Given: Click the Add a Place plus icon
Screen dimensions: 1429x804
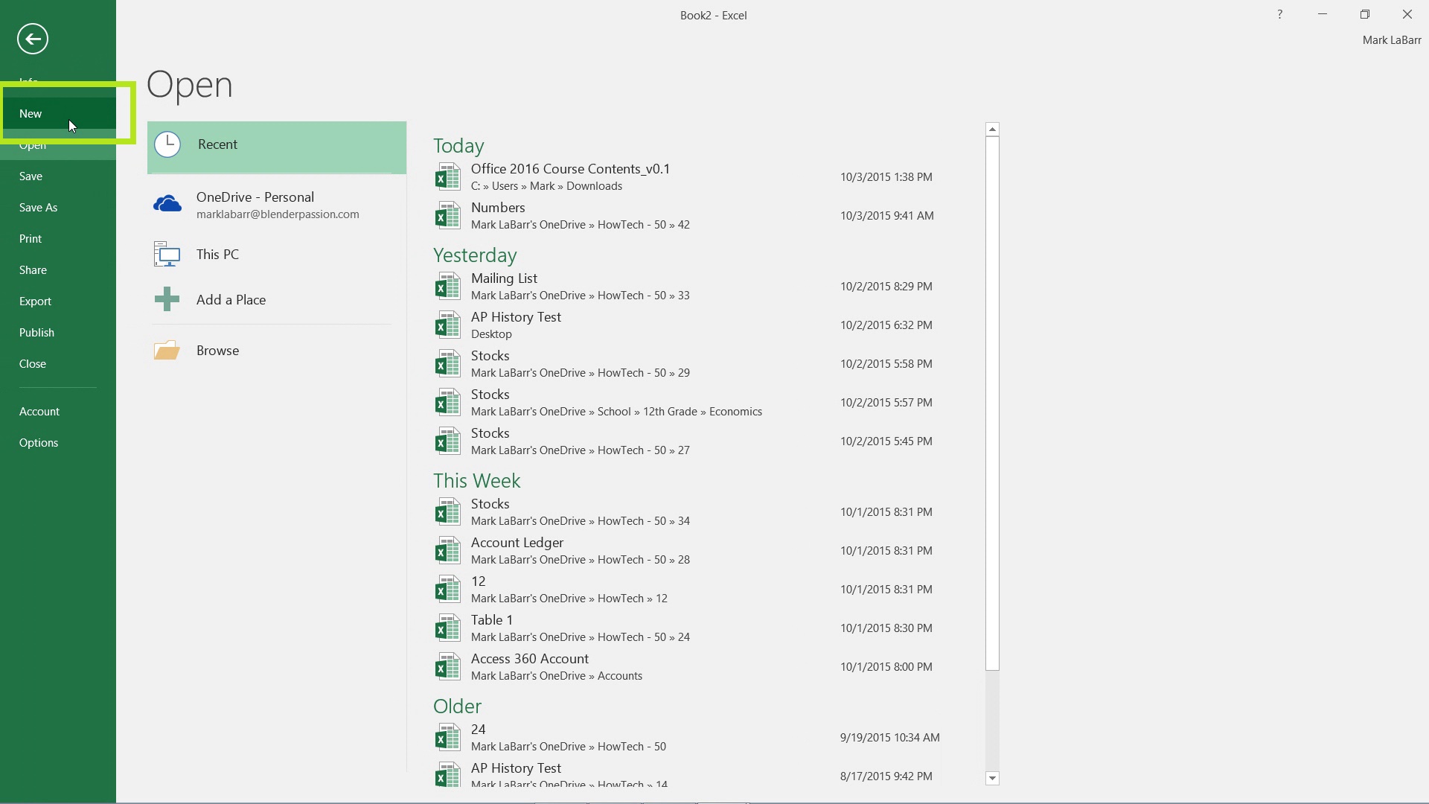Looking at the screenshot, I should coord(167,299).
